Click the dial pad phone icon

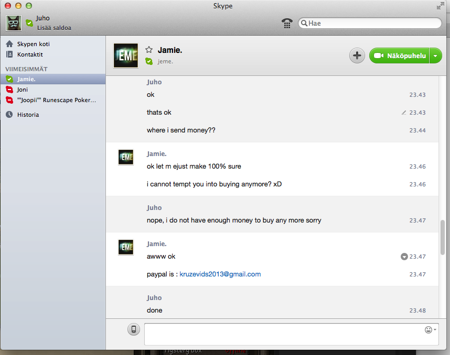click(x=287, y=23)
